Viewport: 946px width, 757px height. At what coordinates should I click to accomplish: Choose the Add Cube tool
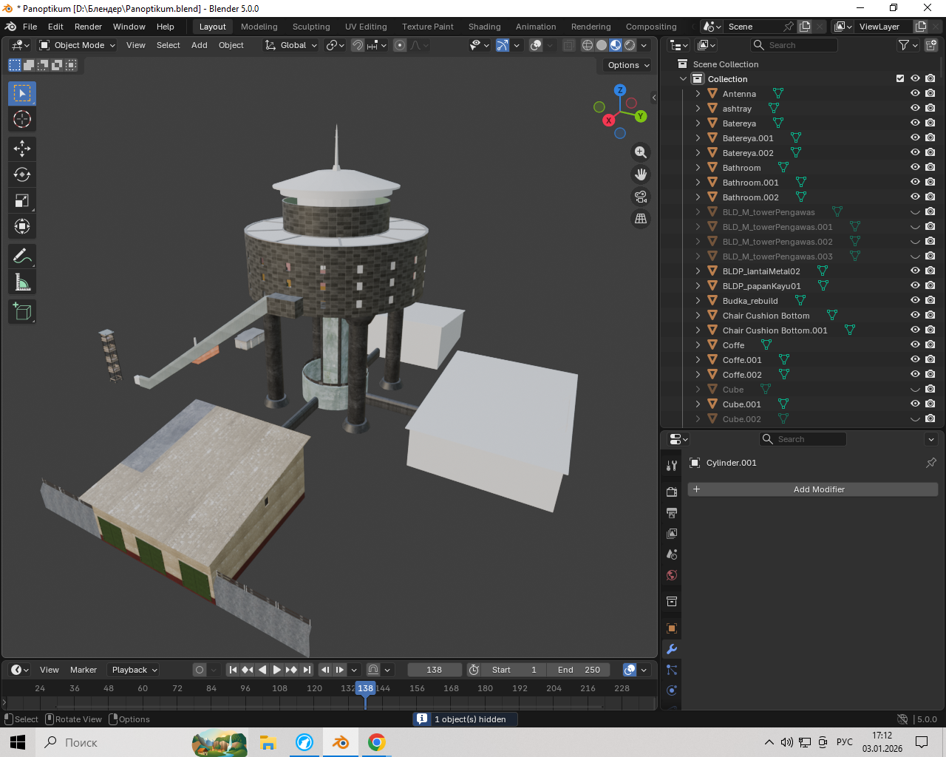pyautogui.click(x=22, y=312)
